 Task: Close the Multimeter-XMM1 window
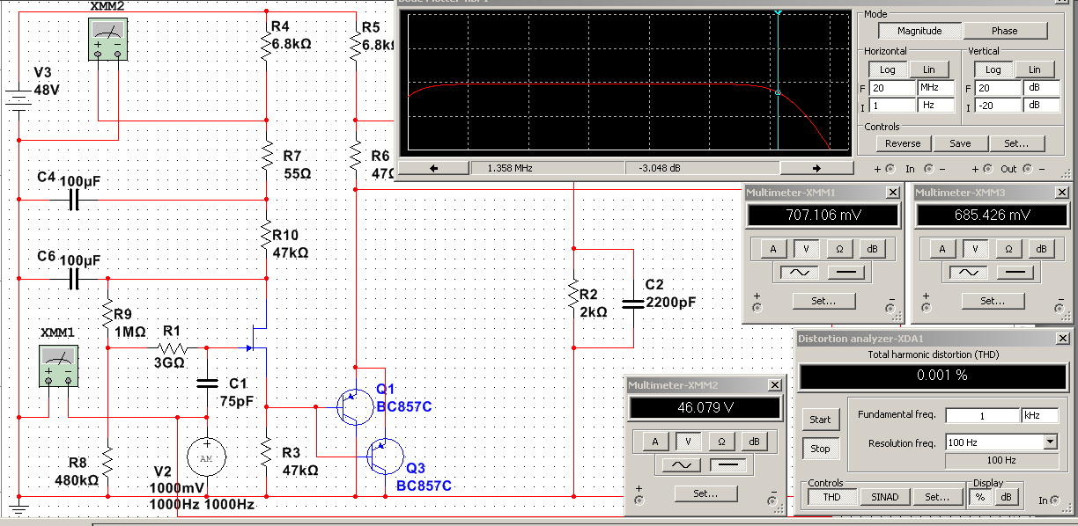click(892, 192)
